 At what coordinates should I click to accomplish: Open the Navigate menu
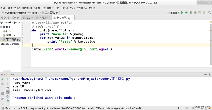(27, 8)
